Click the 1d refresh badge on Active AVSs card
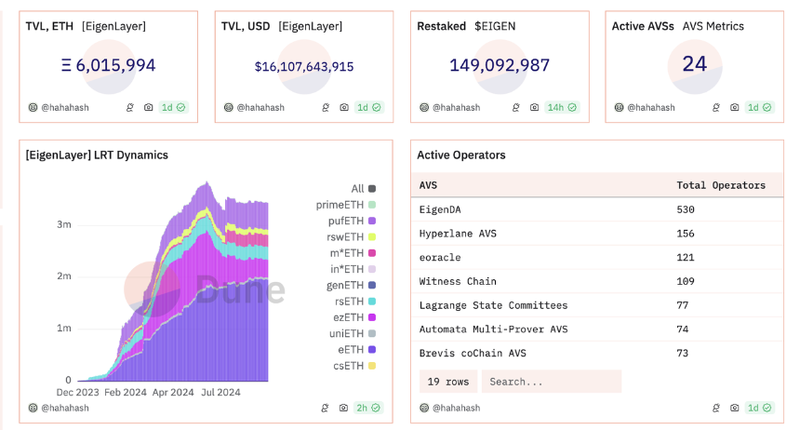Viewport: 800px width, 430px height. click(760, 107)
